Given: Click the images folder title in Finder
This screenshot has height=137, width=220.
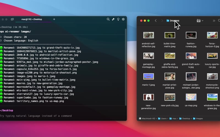Looking at the screenshot, I should (173, 21).
